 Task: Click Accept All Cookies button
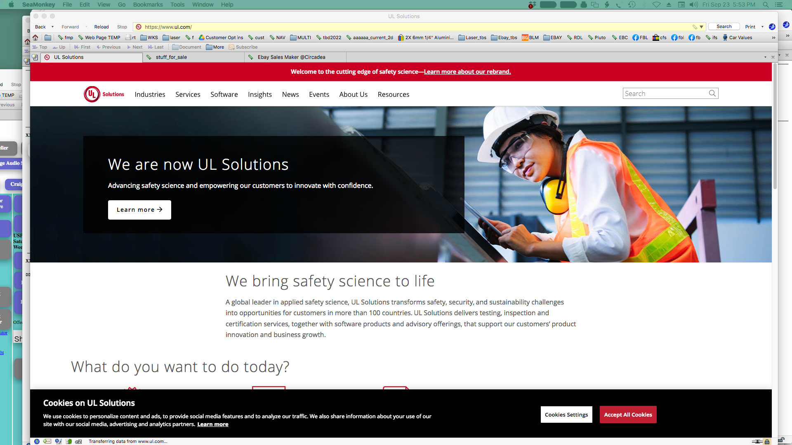628,415
